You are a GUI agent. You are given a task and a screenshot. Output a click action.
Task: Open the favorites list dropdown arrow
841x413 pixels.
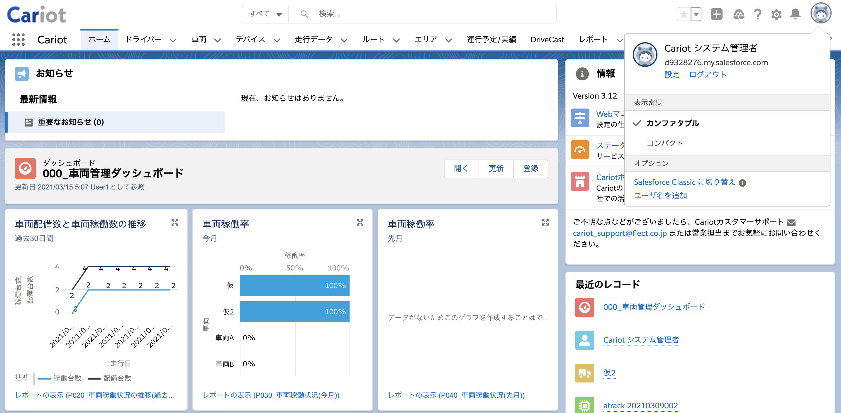(x=696, y=14)
